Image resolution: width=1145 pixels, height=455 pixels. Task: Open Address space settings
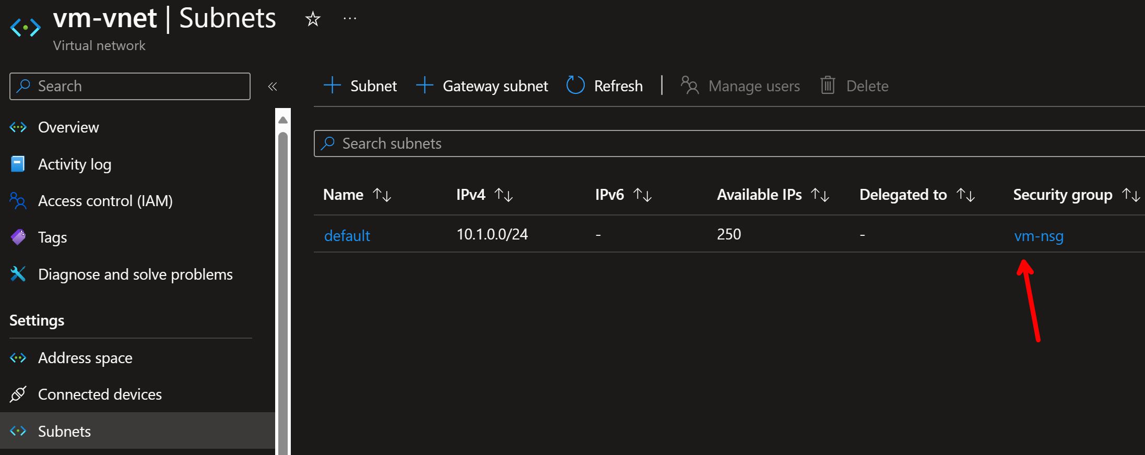[x=85, y=358]
